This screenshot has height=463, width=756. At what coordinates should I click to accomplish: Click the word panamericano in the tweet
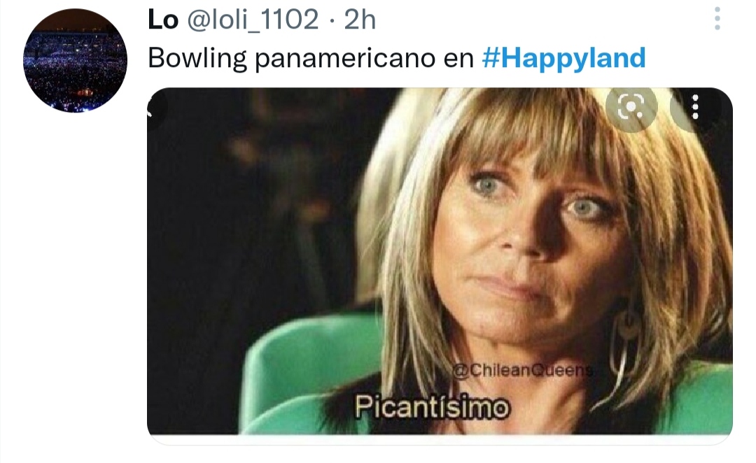(x=345, y=58)
